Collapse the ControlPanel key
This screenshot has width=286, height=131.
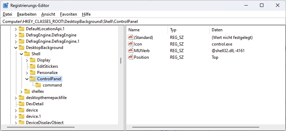[27, 79]
